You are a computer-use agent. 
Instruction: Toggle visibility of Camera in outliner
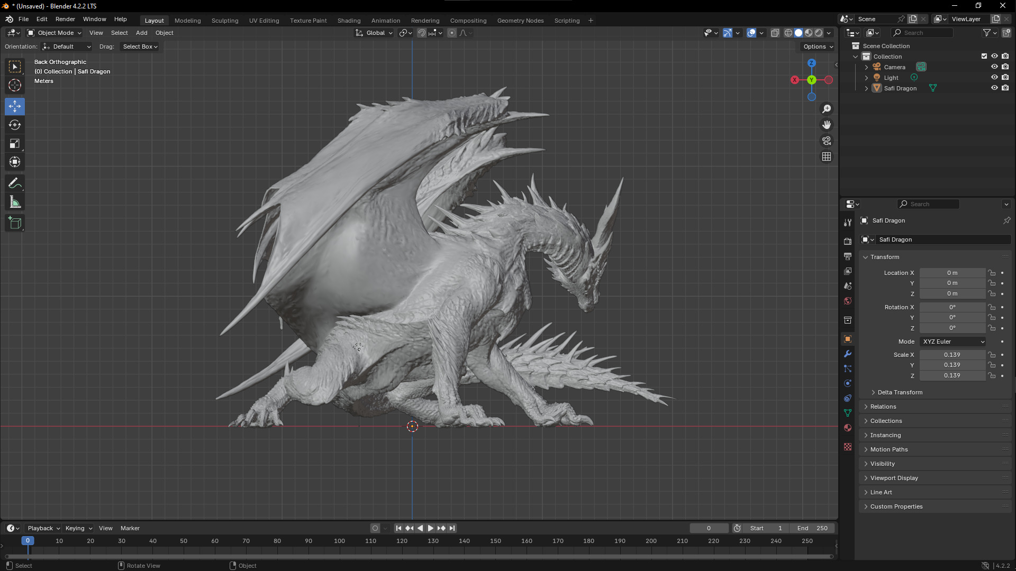(x=994, y=67)
